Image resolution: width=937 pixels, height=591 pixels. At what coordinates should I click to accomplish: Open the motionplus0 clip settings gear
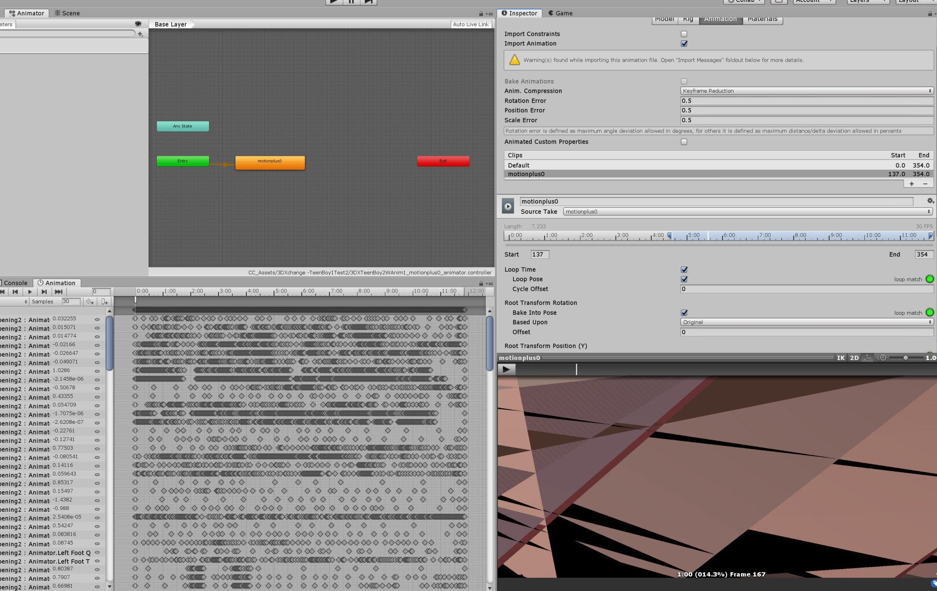930,201
